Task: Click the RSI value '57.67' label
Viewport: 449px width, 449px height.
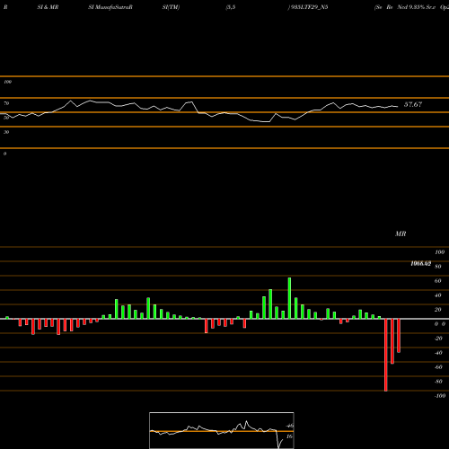Action: point(413,104)
